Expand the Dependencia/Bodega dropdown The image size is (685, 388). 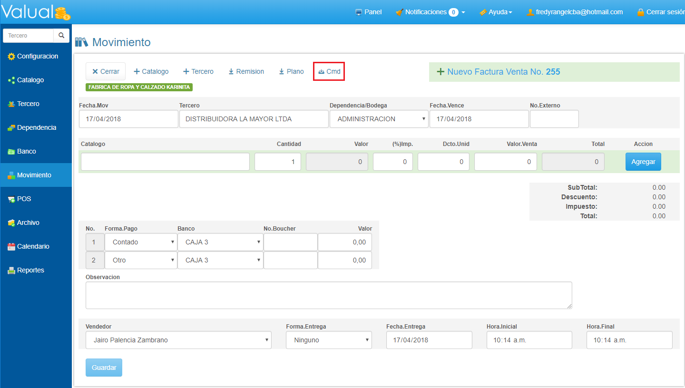tap(379, 119)
